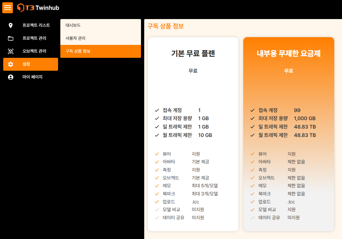Screen dimensions: 342x239
Task: Click the cube scan icon beside 오브젝트 관리
Action: click(10, 51)
